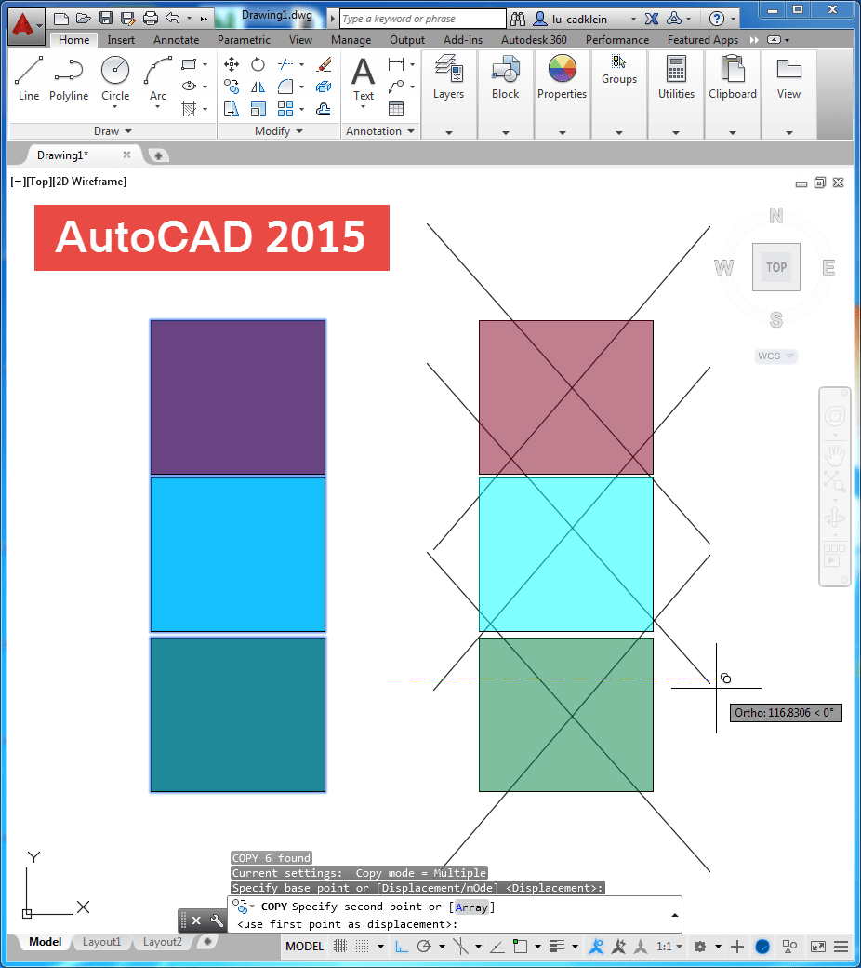This screenshot has width=861, height=968.
Task: Select the Fillet tool icon
Action: (x=285, y=87)
